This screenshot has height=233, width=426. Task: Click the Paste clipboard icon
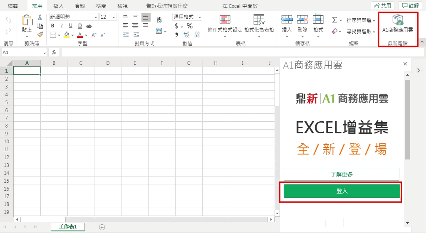coord(27,20)
